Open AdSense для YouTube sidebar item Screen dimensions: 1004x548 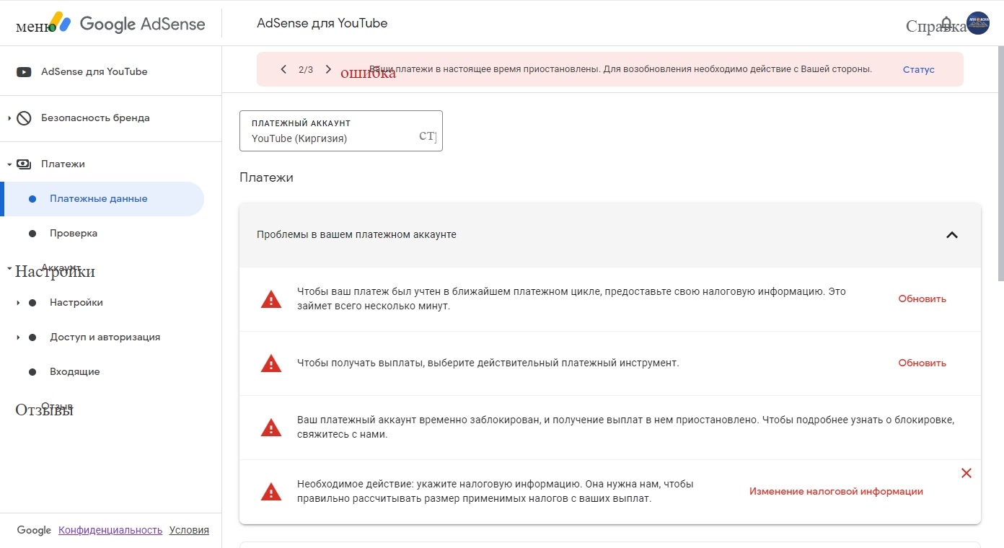(x=110, y=72)
